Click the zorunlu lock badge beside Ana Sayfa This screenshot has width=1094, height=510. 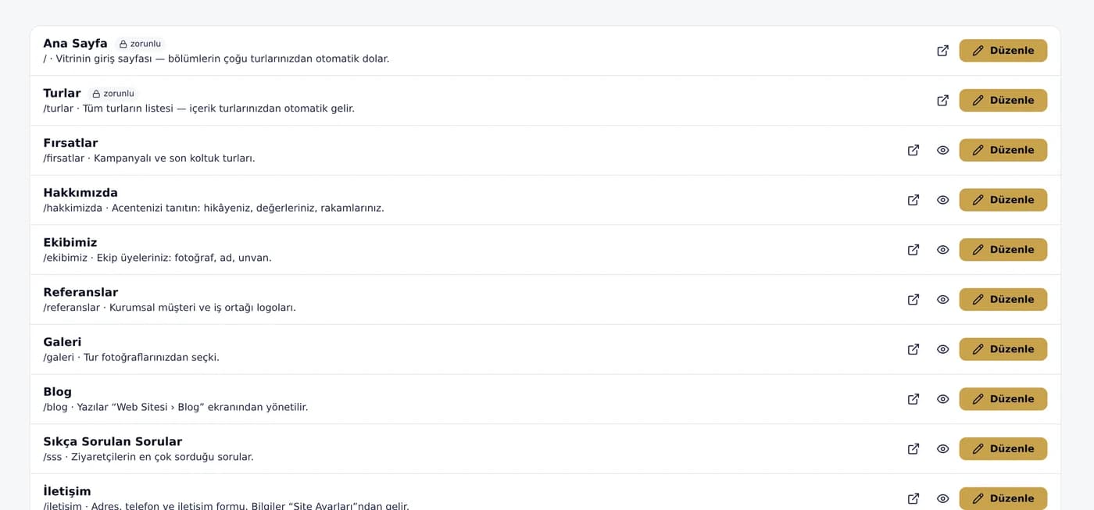(140, 44)
